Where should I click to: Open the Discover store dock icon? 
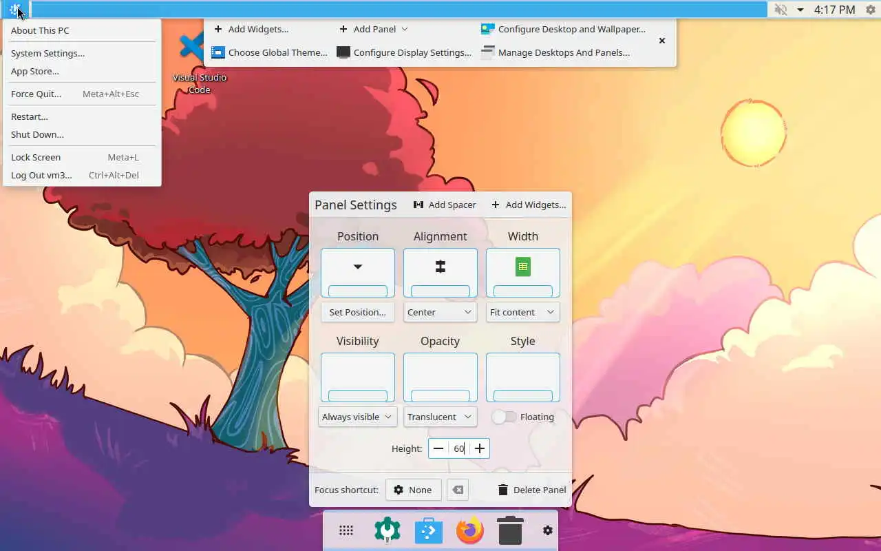[x=428, y=530]
